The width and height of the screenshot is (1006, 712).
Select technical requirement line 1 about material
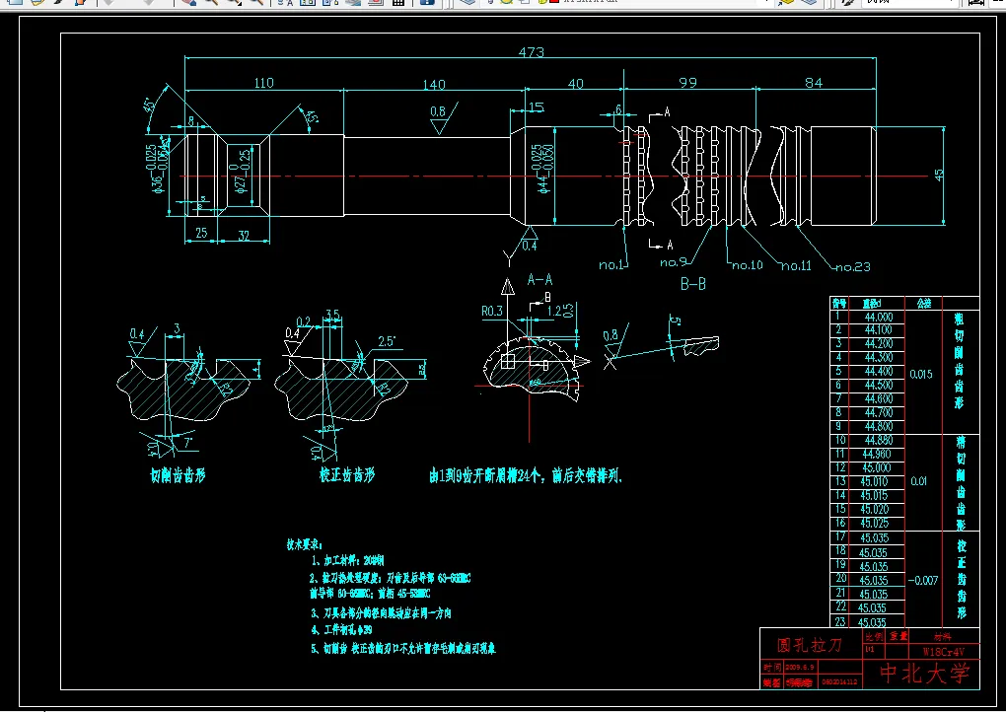point(348,560)
